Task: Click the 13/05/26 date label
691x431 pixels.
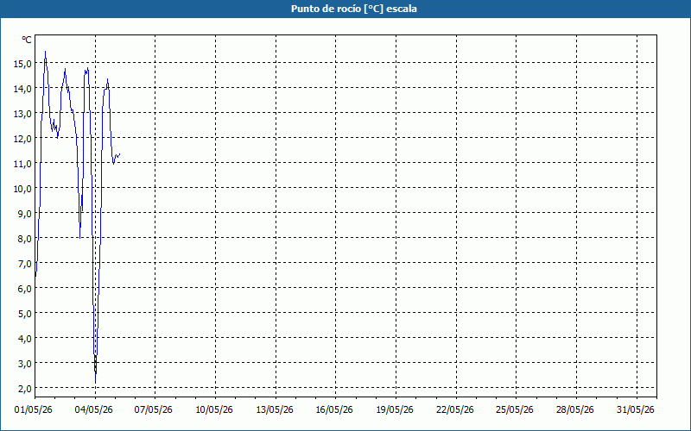Action: [x=275, y=410]
